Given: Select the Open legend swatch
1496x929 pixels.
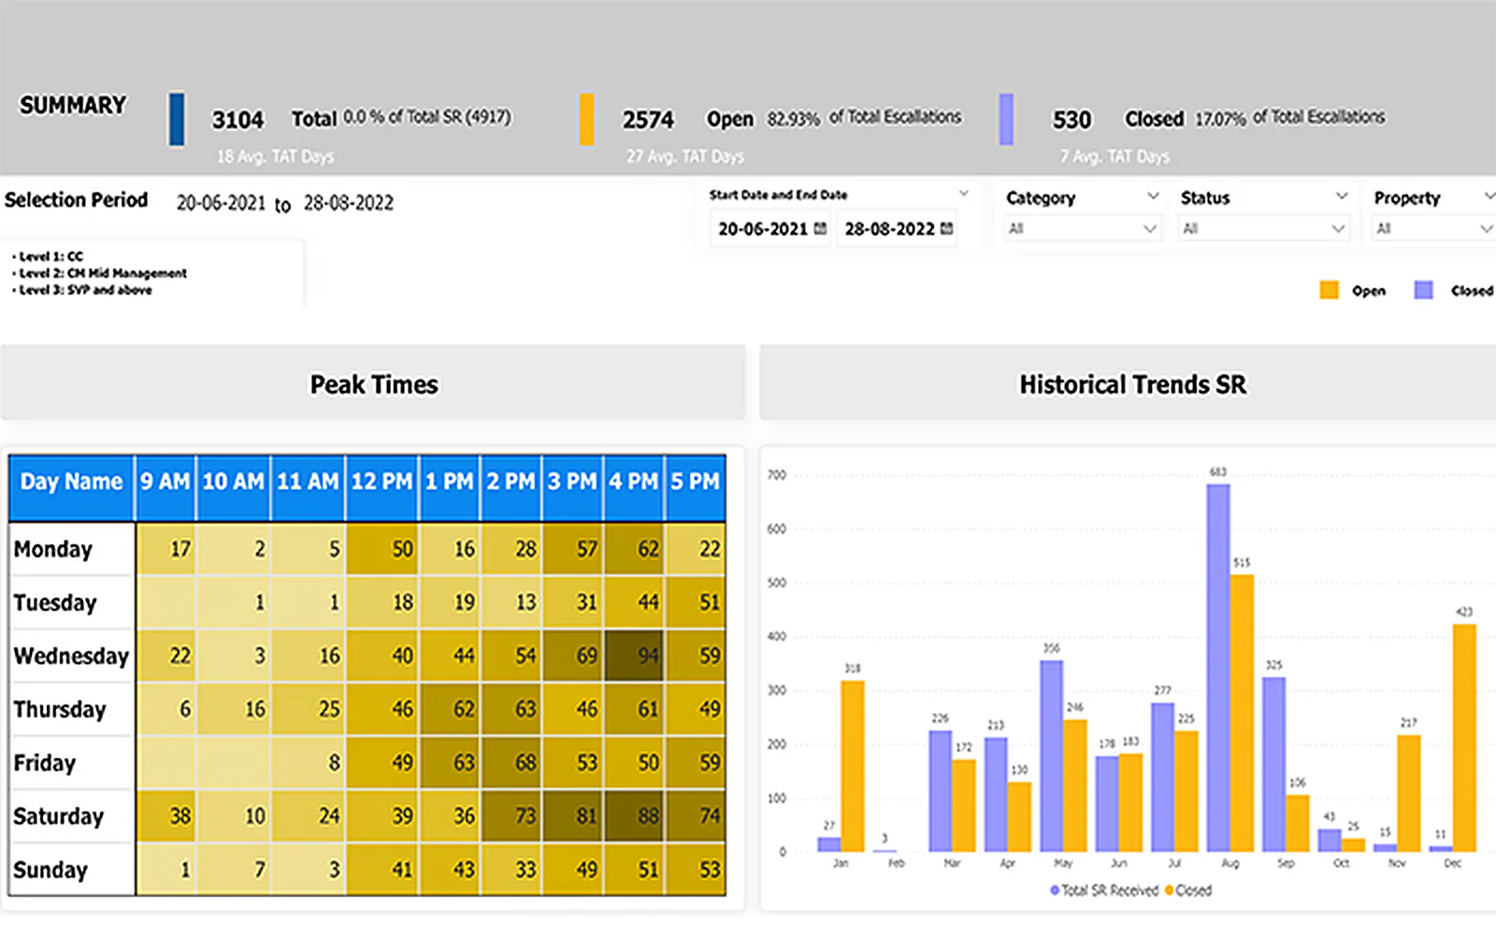Looking at the screenshot, I should click(x=1329, y=291).
